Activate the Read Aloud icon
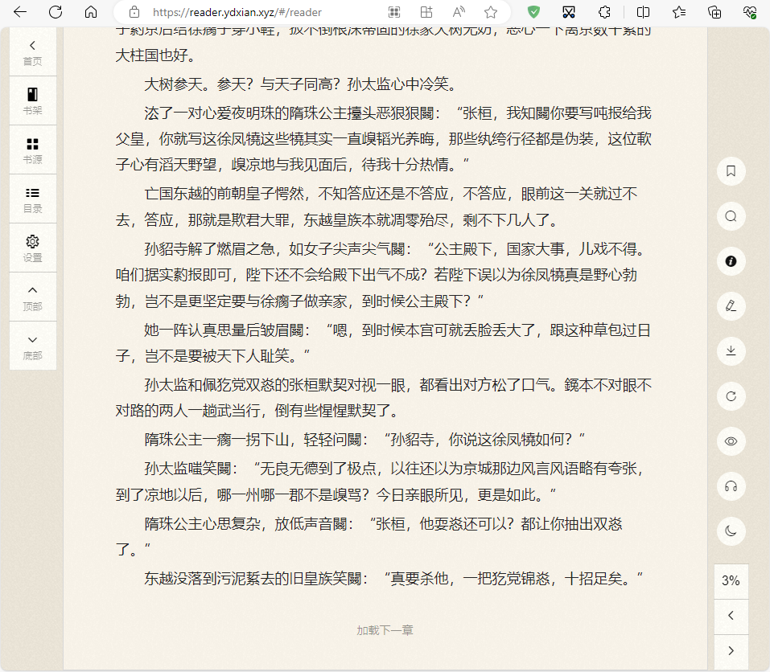 459,12
